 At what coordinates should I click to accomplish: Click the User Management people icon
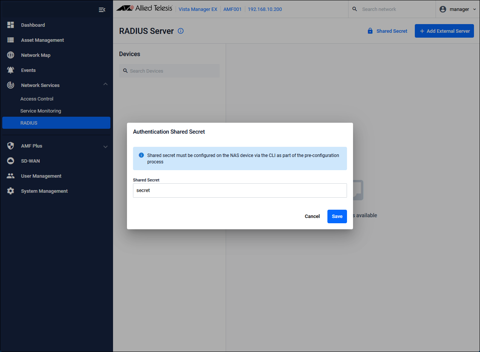11,176
